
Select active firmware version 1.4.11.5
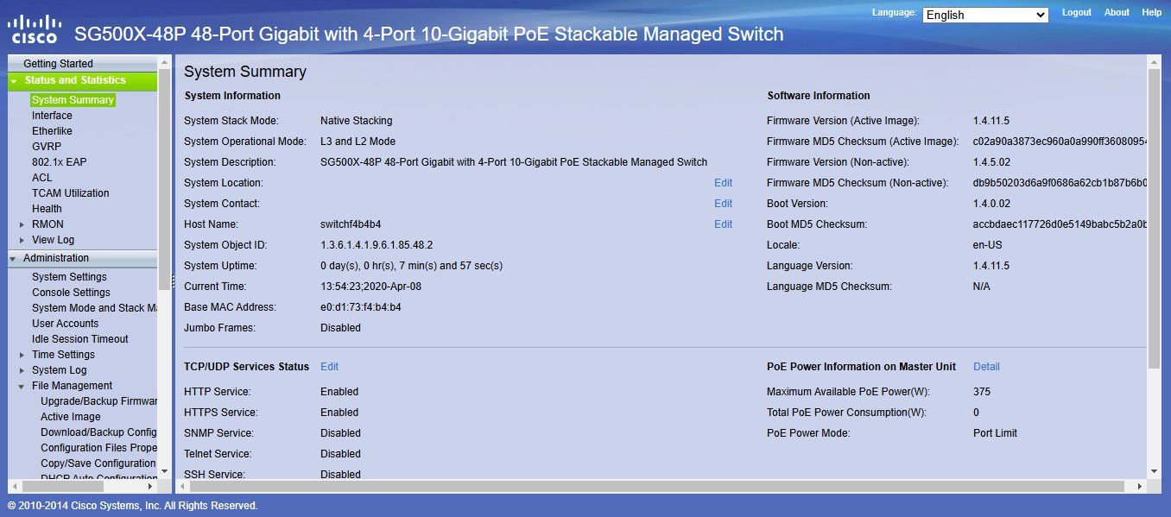(x=991, y=121)
